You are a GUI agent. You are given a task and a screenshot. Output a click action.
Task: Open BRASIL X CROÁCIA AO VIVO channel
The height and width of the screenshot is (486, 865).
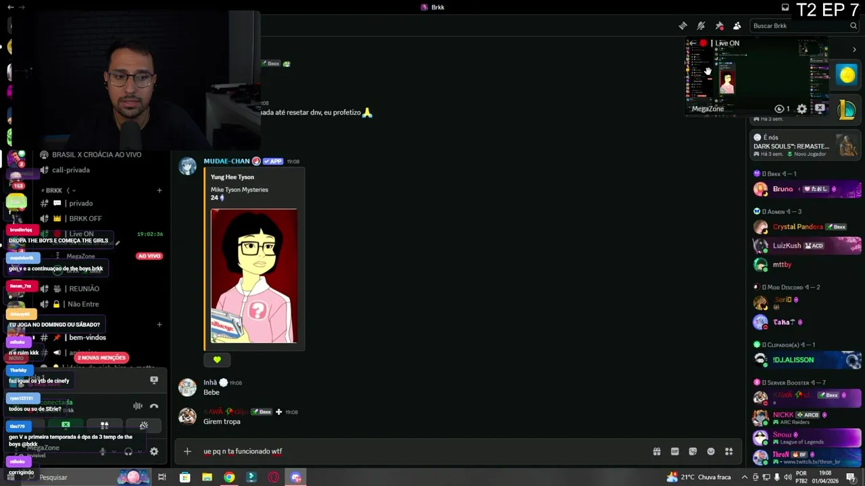pyautogui.click(x=98, y=155)
